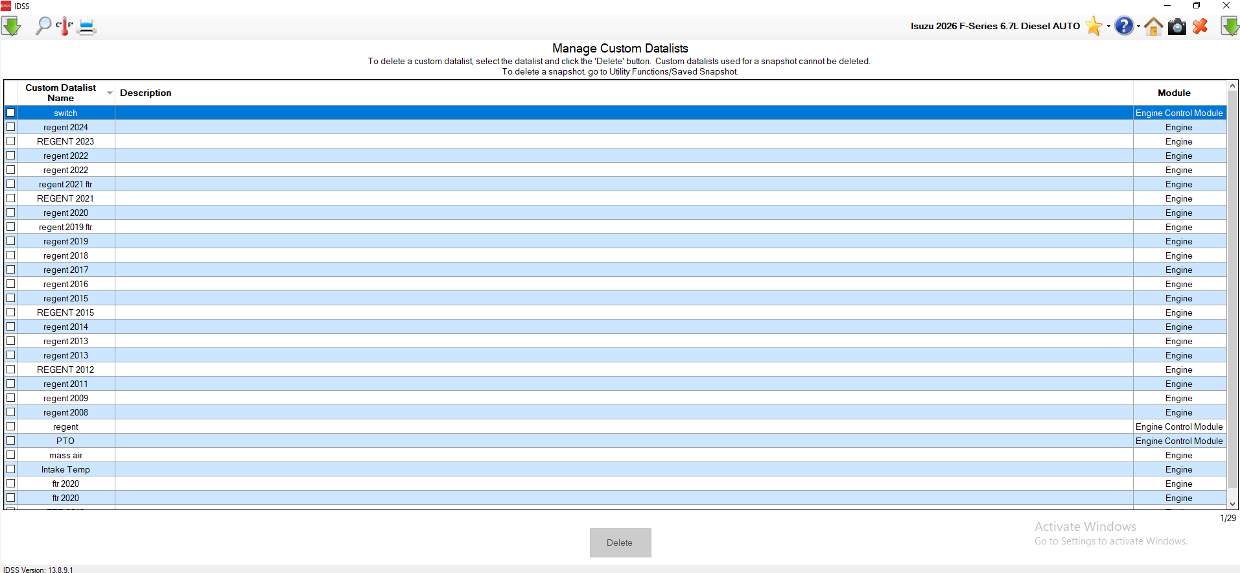Click the 'regent 2011' name cell
This screenshot has width=1240, height=573.
65,384
